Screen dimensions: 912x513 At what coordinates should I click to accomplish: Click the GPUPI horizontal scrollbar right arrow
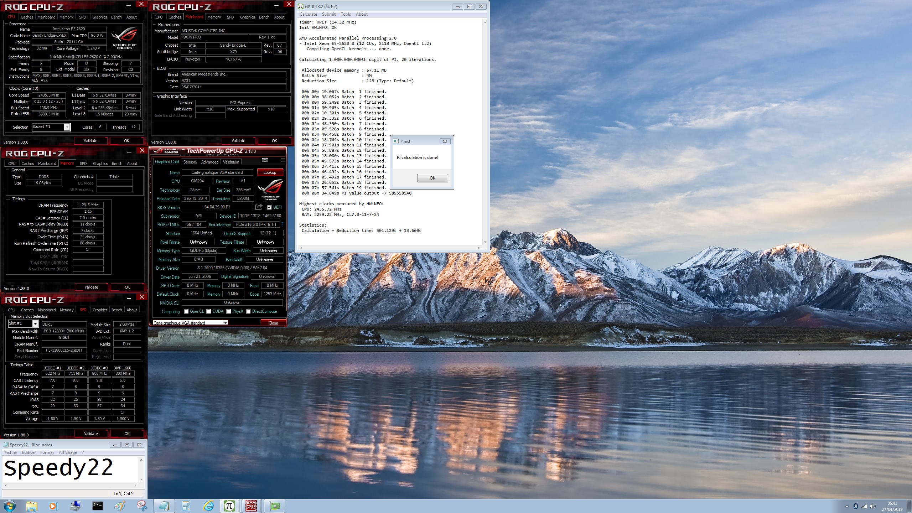tap(479, 248)
